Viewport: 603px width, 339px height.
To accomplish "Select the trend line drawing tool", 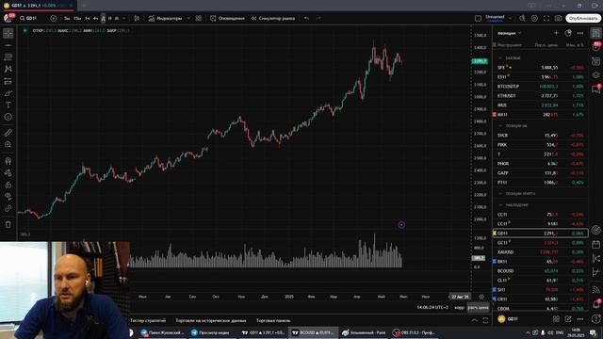I will (x=8, y=45).
